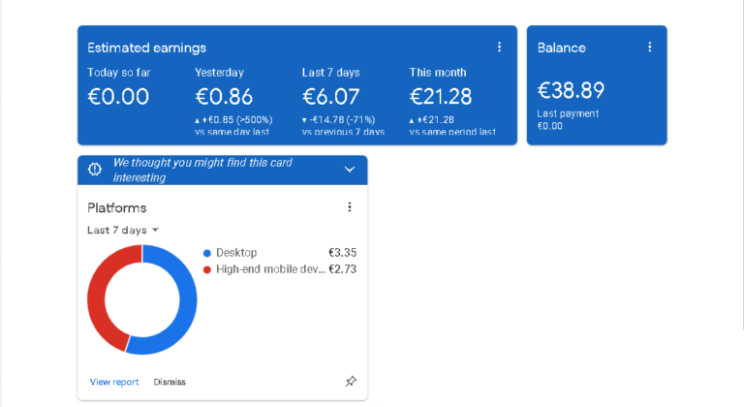
Task: Open Balance card three-dot menu
Action: point(649,47)
